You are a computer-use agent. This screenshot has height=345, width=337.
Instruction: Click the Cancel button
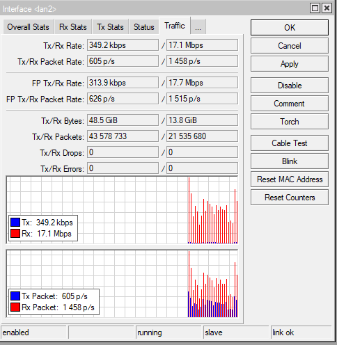click(290, 46)
